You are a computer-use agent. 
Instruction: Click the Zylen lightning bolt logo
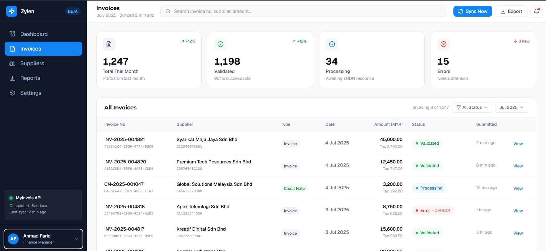(12, 11)
